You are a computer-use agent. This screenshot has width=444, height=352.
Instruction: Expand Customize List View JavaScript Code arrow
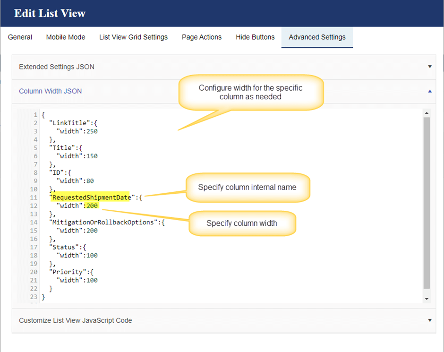pos(429,320)
